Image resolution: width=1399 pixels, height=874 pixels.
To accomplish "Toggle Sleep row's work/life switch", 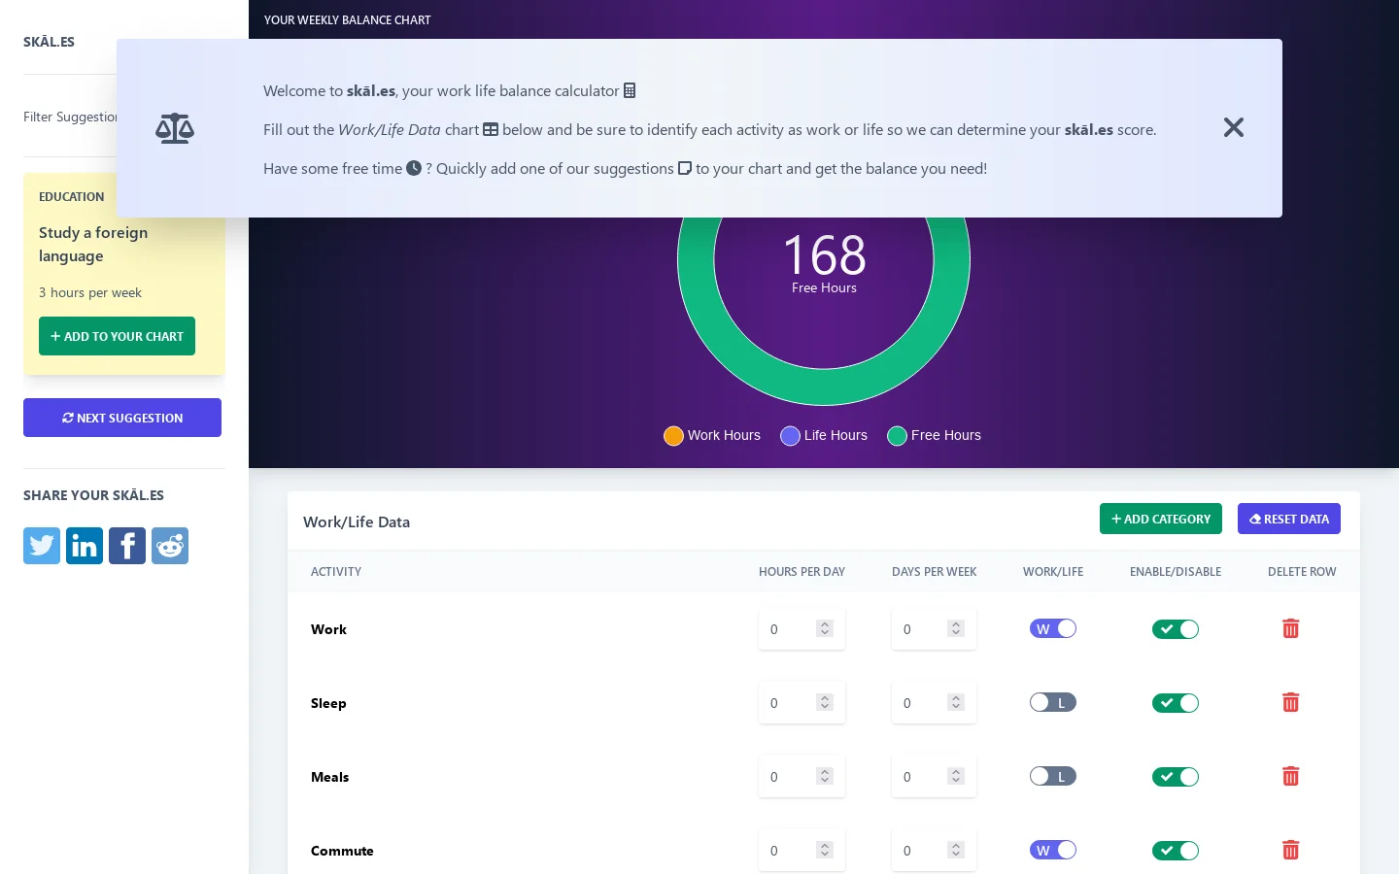I will (x=1053, y=702).
